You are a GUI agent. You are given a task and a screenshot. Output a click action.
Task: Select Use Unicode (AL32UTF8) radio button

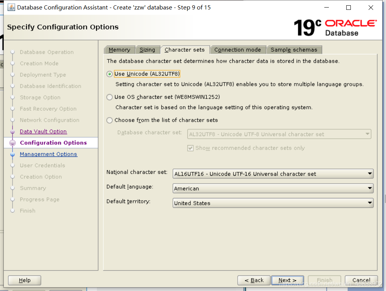click(x=109, y=74)
